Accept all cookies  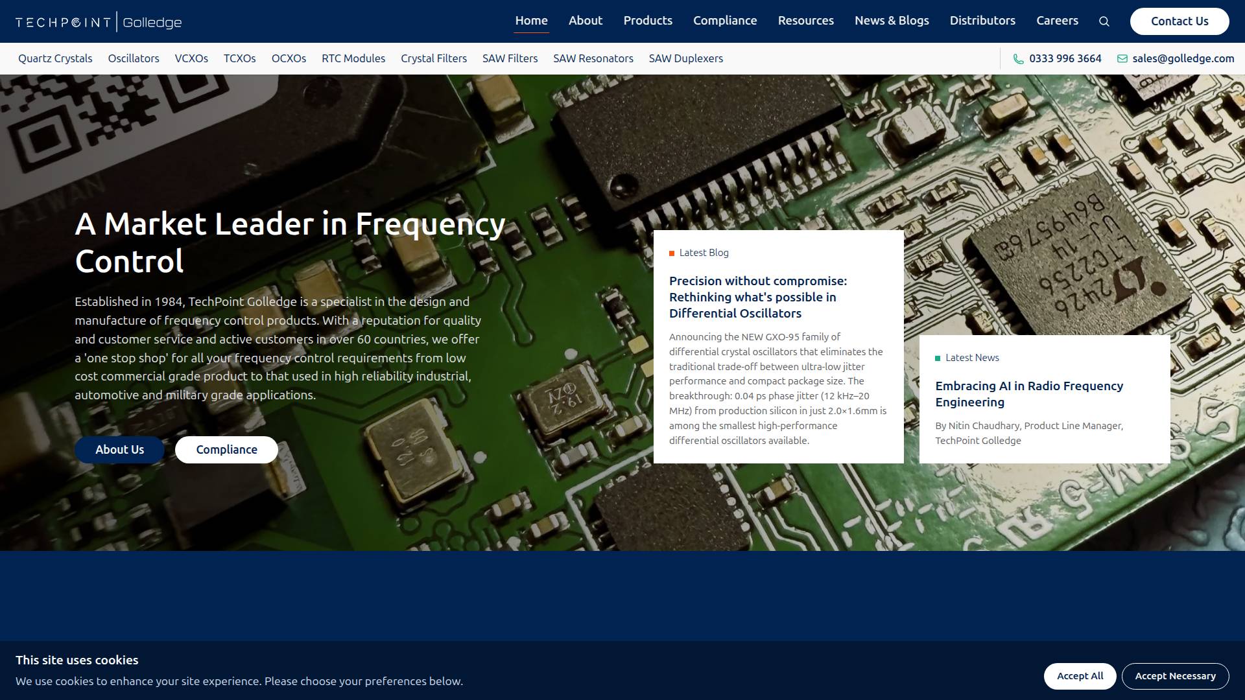(1080, 675)
